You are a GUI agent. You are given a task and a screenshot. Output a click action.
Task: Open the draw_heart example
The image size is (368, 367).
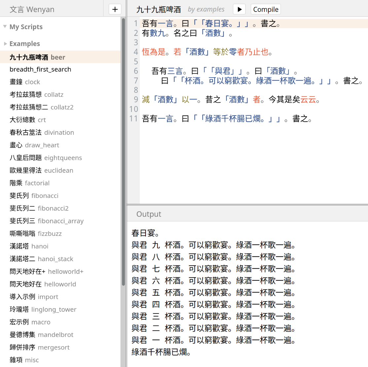[34, 145]
